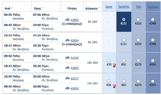Sort by the Από column arrows
This screenshot has height=95, width=161.
point(12,8)
